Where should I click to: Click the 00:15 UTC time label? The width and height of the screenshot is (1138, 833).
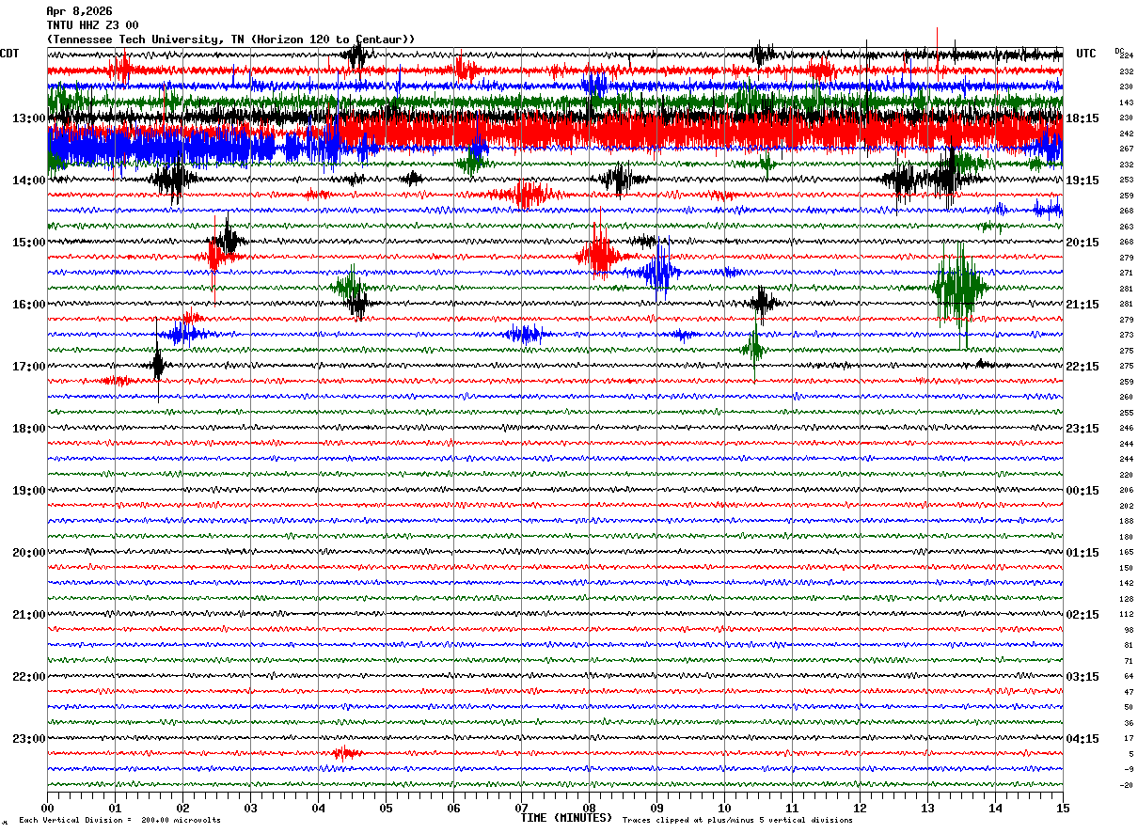tap(1082, 490)
